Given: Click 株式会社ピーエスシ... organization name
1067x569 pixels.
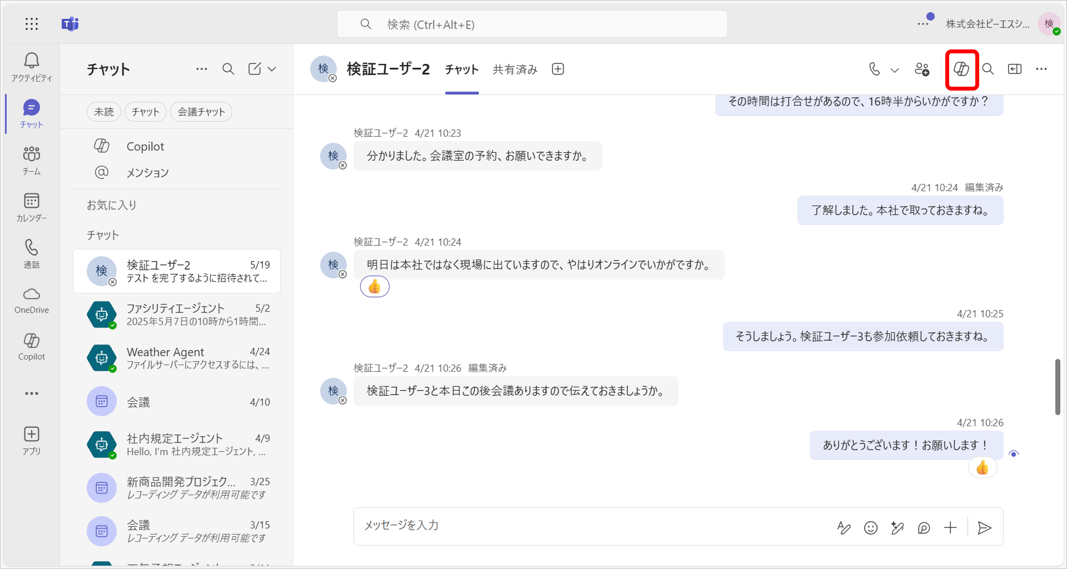Looking at the screenshot, I should tap(988, 24).
